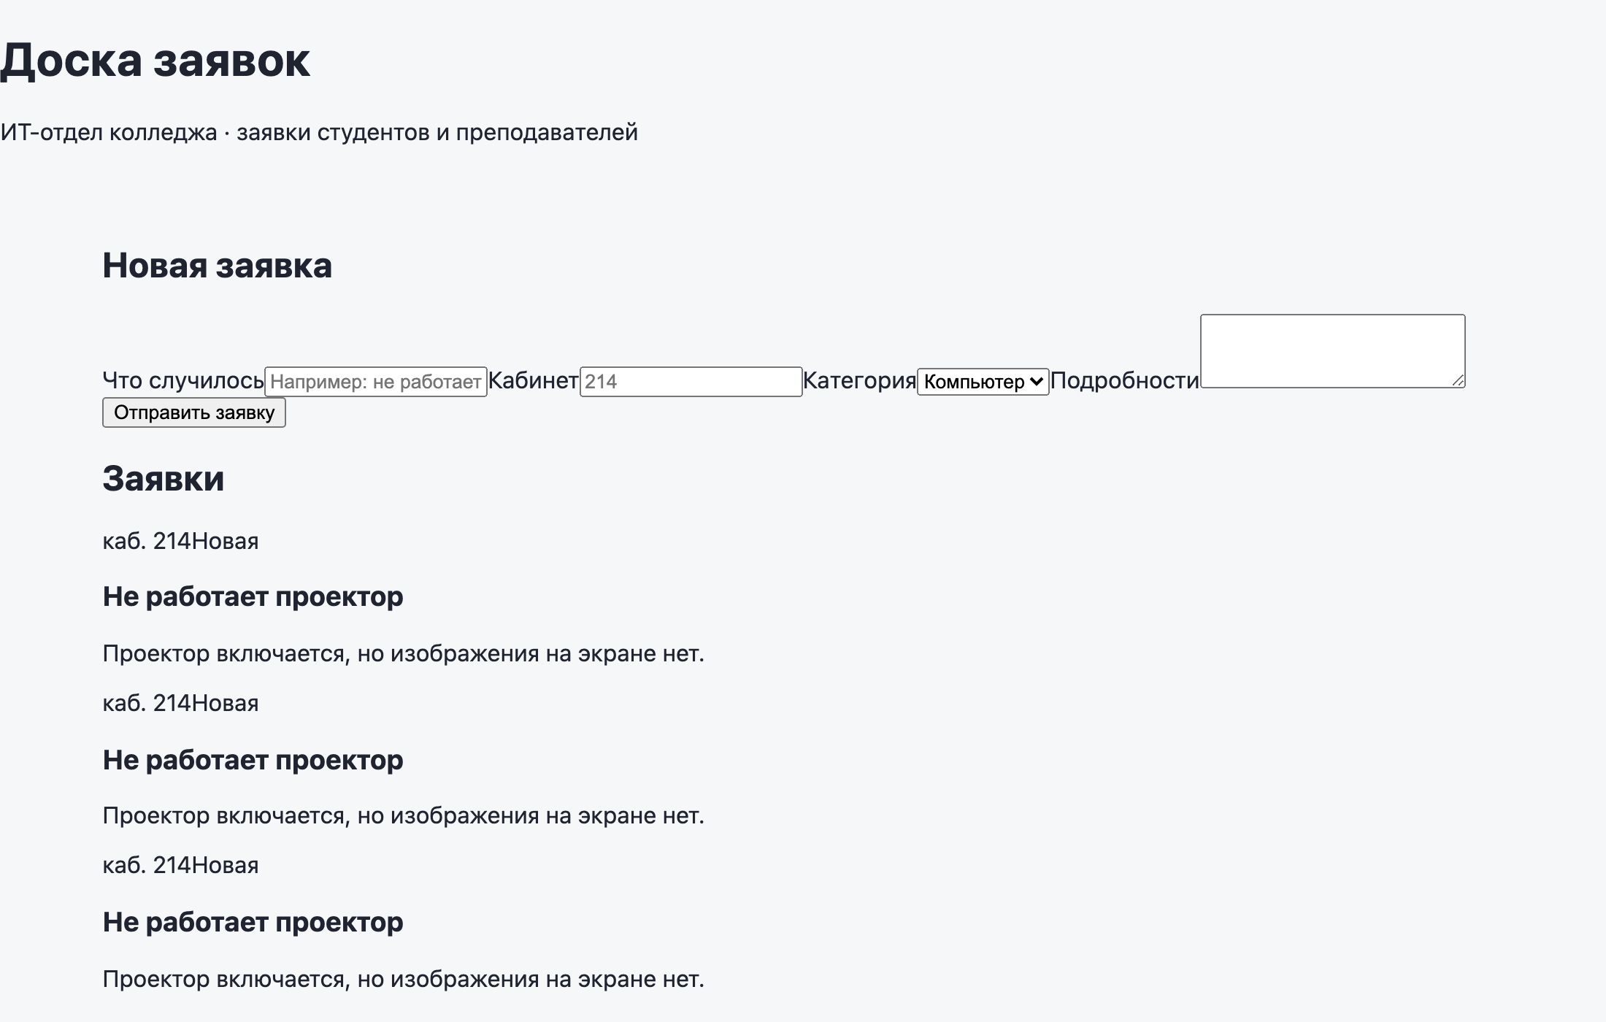The image size is (1606, 1022).
Task: Click the first ticket's "каб. 214Новая" status line
Action: [x=180, y=541]
